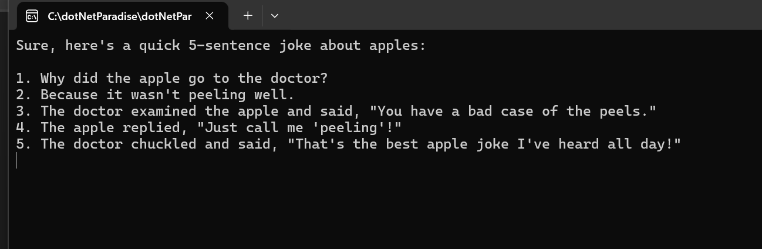
Task: Click the number "5." list marker
Action: pos(24,144)
